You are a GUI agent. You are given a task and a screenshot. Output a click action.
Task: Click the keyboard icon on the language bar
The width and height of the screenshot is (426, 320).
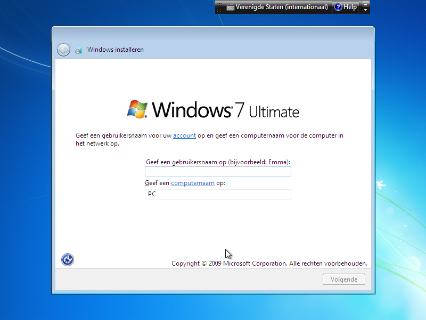pyautogui.click(x=231, y=7)
